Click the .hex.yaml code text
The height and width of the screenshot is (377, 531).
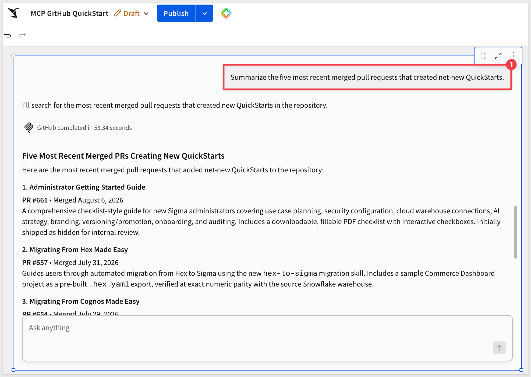coord(109,284)
